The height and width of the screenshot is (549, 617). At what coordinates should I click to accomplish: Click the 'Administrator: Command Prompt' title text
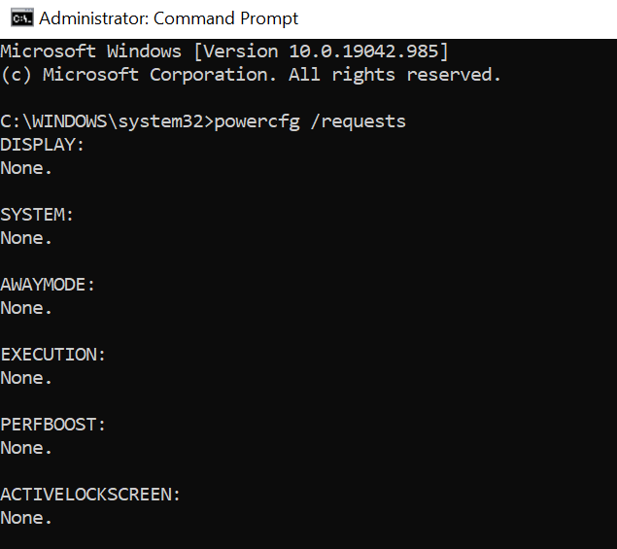click(169, 18)
